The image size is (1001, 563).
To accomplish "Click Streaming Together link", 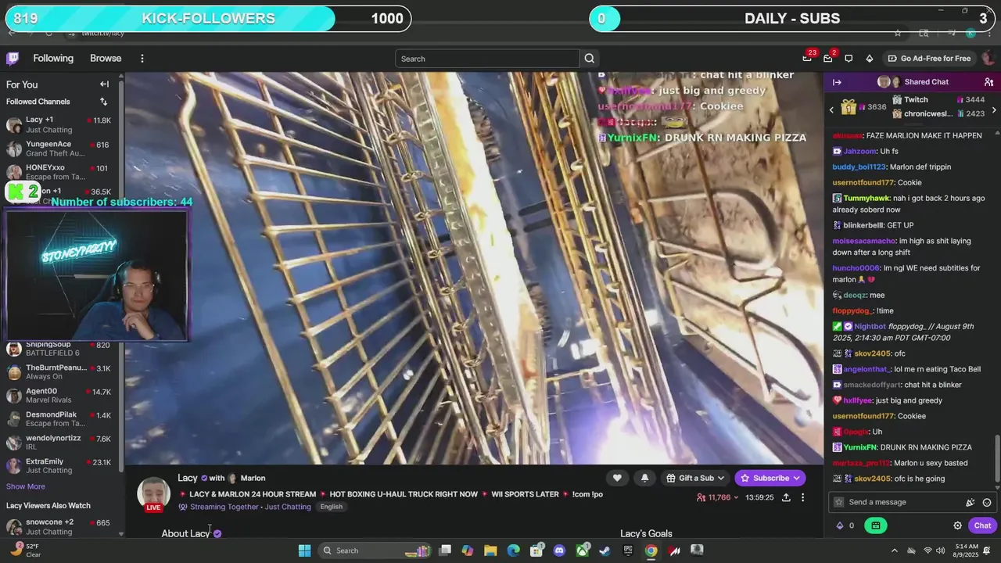I will 224,507.
